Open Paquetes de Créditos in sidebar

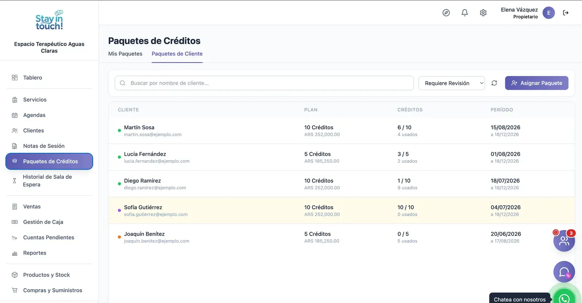click(49, 161)
